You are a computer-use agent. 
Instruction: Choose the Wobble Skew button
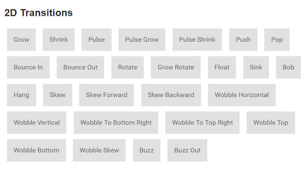tap(99, 150)
